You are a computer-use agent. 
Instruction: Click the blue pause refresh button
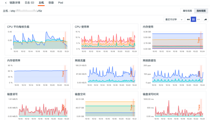(x=193, y=19)
